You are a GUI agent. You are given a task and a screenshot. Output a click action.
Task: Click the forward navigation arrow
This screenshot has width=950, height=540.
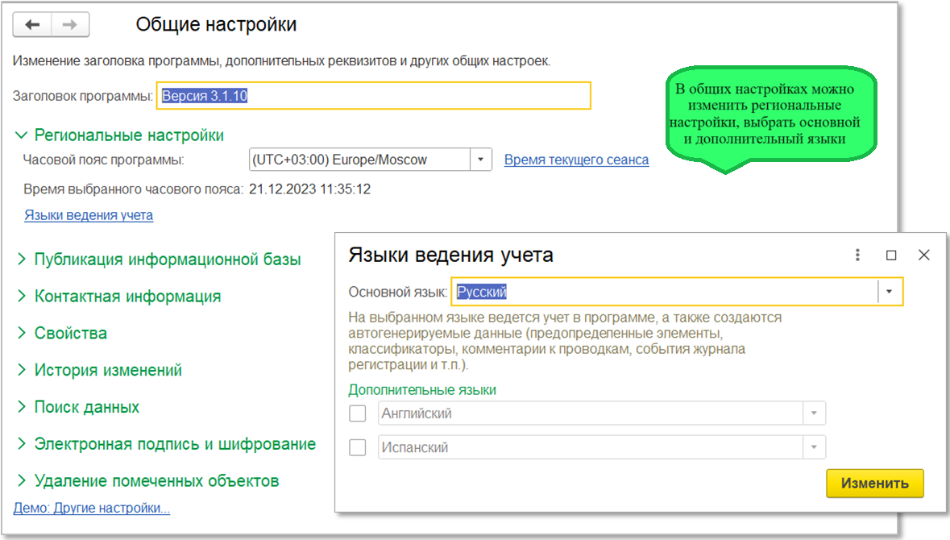(x=70, y=25)
